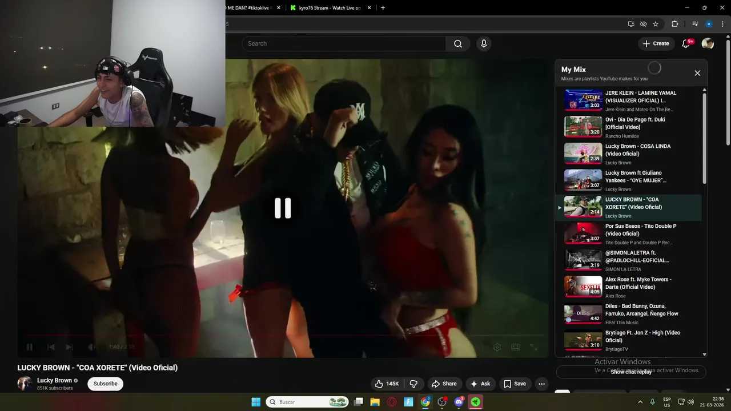Image resolution: width=731 pixels, height=411 pixels.
Task: Open Chrome media controls icon
Action: 695,24
